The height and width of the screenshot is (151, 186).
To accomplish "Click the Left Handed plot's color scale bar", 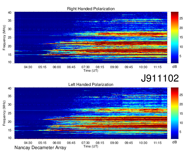I will click(175, 113).
